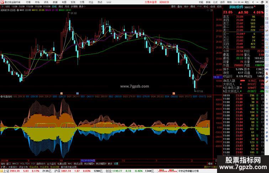Viewport: 269px width, 173px height.
Task: Switch chart to 1分钟 period
Action: 14,6
